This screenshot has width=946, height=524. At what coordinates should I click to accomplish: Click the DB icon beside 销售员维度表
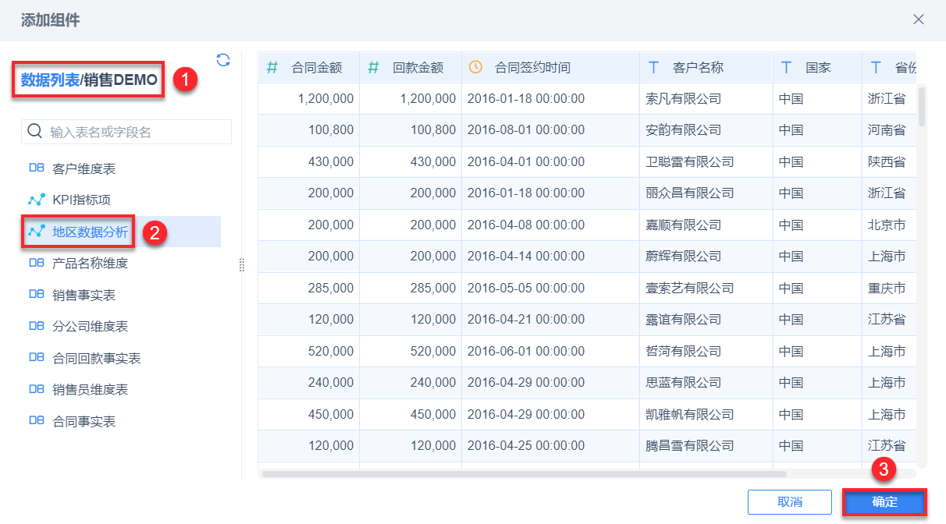click(x=36, y=388)
